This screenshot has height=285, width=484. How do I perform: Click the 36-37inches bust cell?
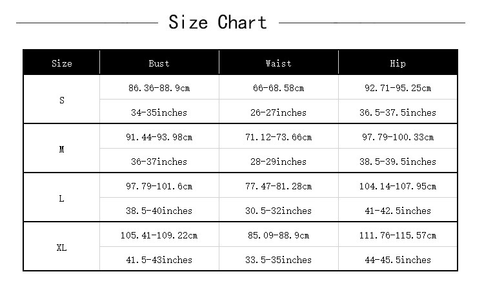[x=159, y=162]
